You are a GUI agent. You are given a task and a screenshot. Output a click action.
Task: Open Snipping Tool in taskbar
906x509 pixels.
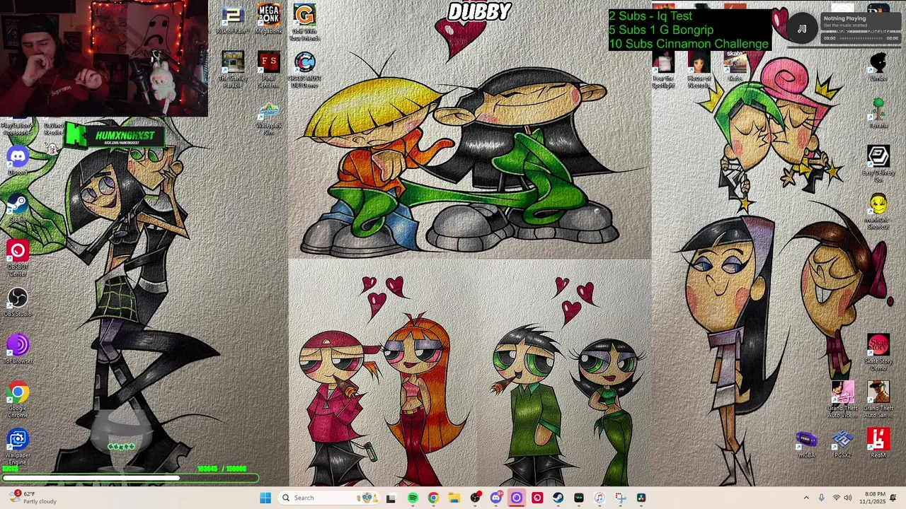(x=620, y=498)
